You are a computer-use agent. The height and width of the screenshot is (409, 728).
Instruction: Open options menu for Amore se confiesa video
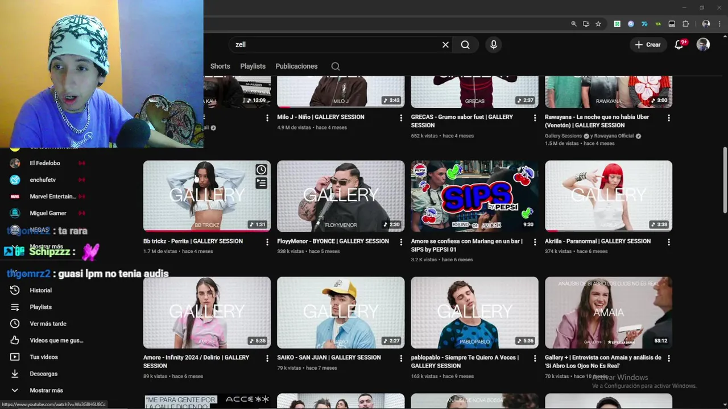[535, 242]
